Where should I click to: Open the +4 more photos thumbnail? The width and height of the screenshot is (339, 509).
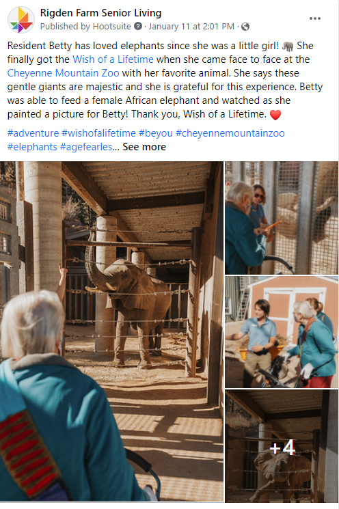(282, 446)
